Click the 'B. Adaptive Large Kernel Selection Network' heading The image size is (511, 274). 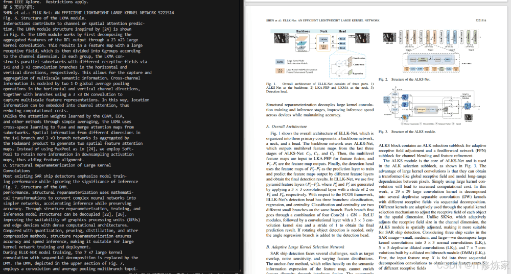pos(305,247)
